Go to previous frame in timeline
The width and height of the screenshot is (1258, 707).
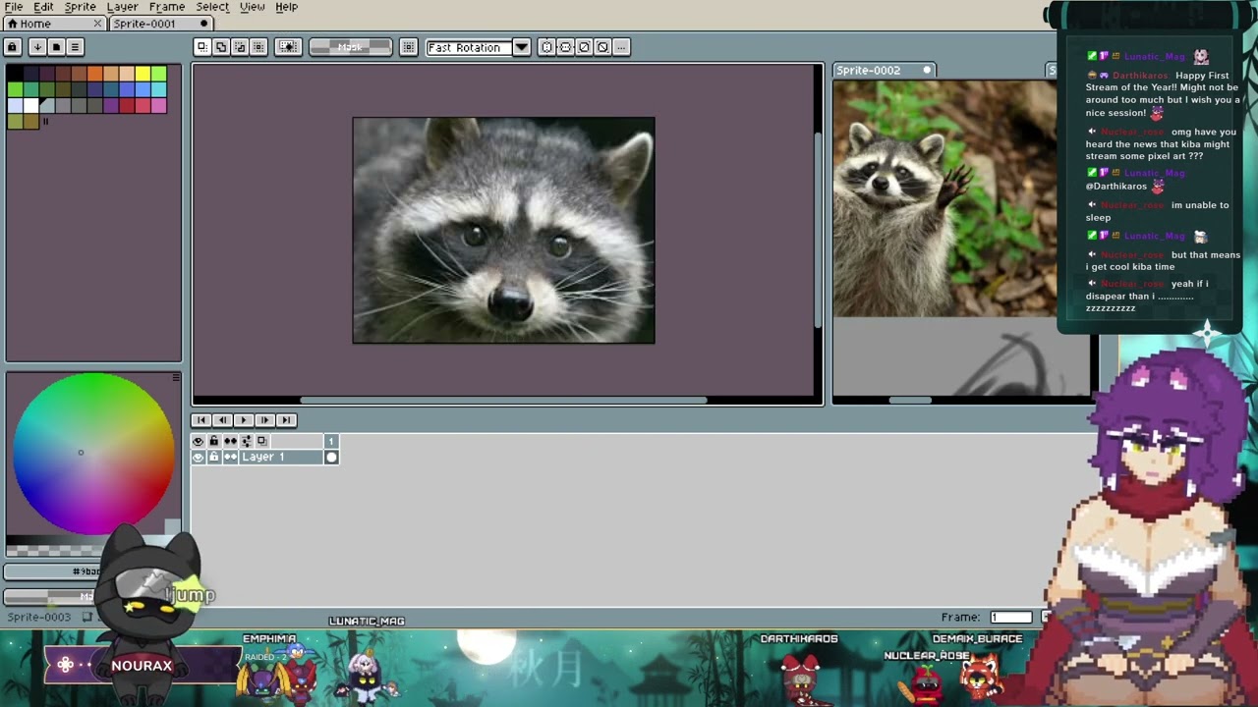click(x=222, y=420)
